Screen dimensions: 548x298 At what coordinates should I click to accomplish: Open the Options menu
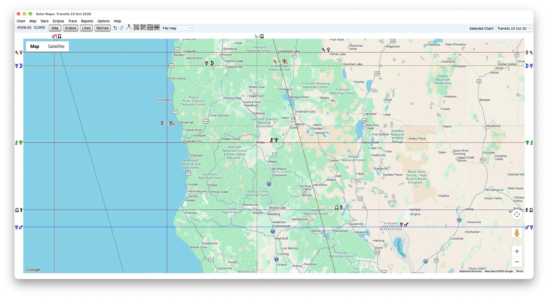(104, 21)
